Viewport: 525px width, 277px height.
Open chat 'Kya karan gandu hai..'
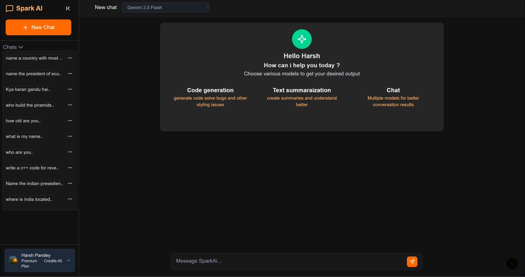point(28,89)
